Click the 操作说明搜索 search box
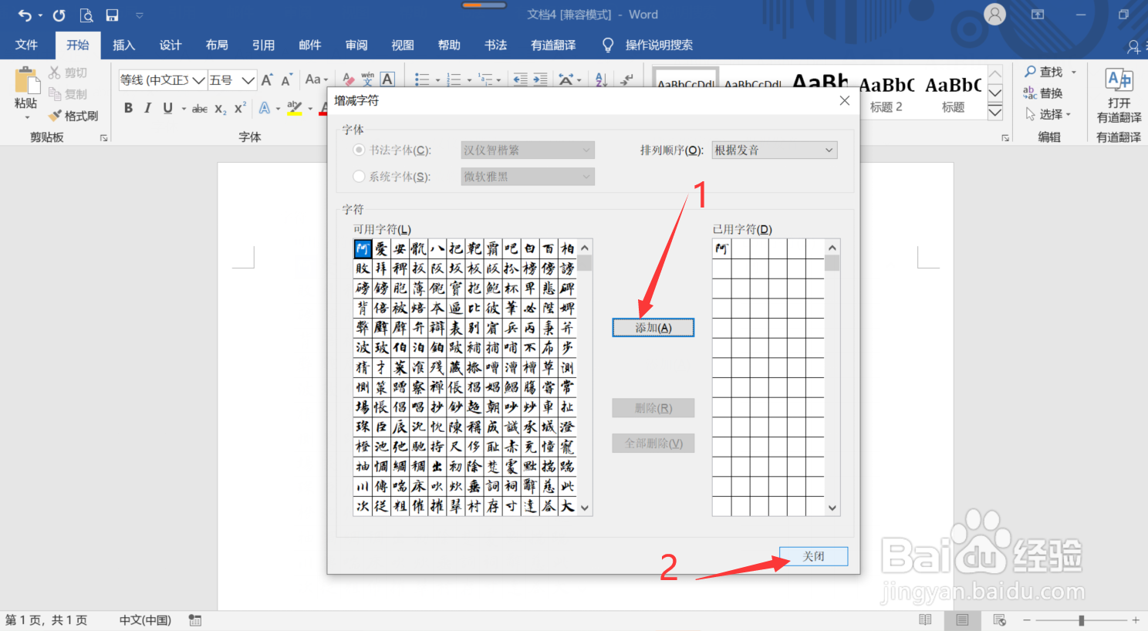This screenshot has height=631, width=1148. tap(659, 45)
